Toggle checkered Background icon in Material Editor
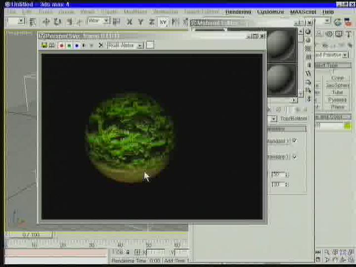 click(x=308, y=48)
